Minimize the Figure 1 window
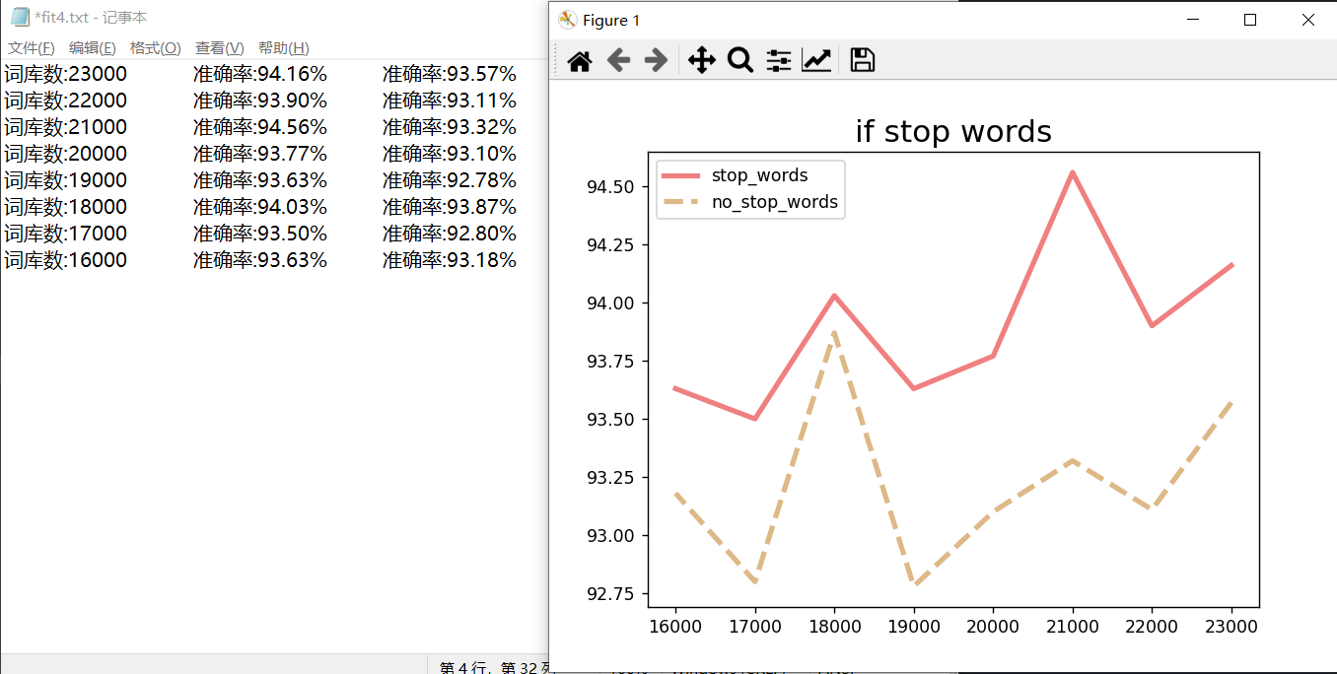The height and width of the screenshot is (674, 1337). 1193,20
